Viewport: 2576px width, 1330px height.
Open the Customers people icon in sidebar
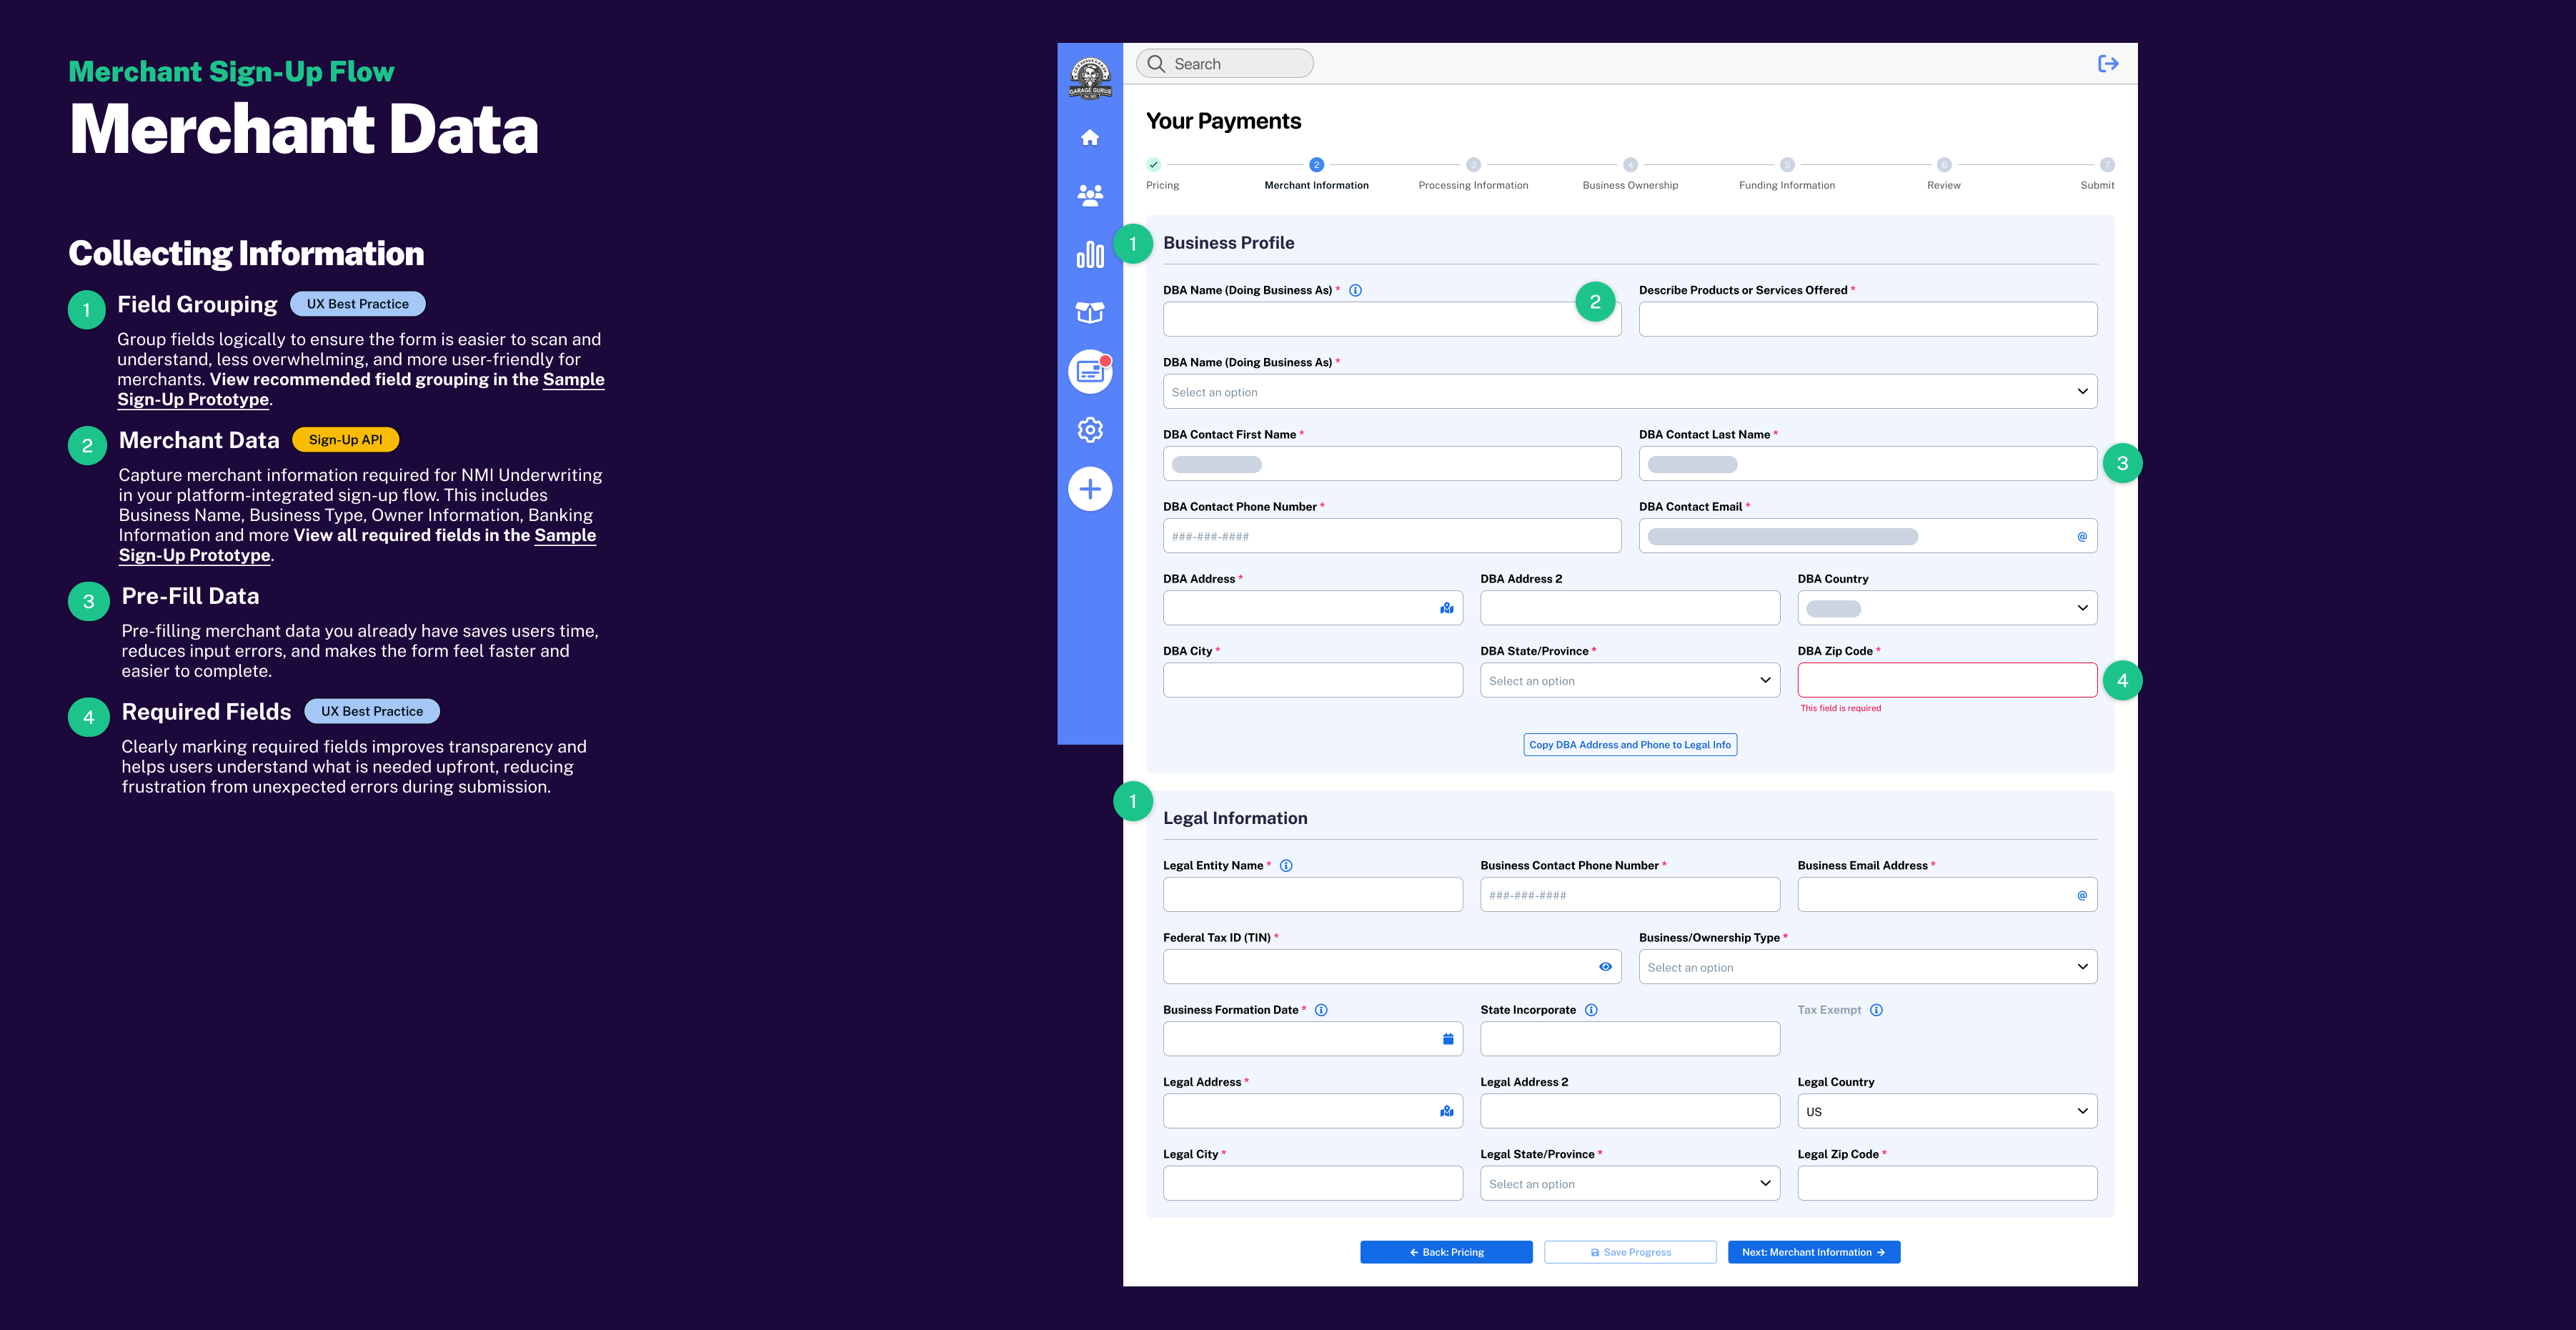(x=1090, y=196)
